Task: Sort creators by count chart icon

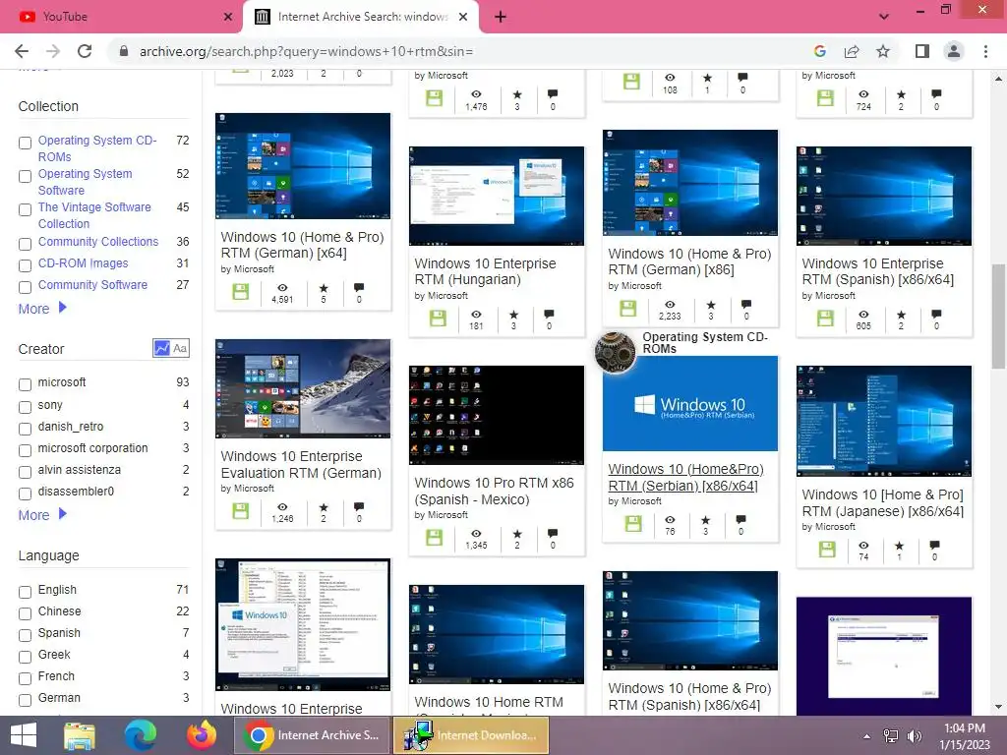Action: click(x=162, y=348)
